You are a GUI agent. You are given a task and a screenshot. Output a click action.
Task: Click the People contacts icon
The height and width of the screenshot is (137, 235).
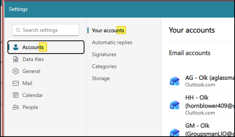[x=16, y=107]
